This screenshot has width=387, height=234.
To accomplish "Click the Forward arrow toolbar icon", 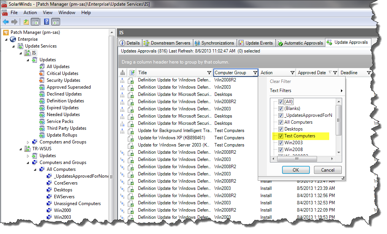I will [14, 22].
